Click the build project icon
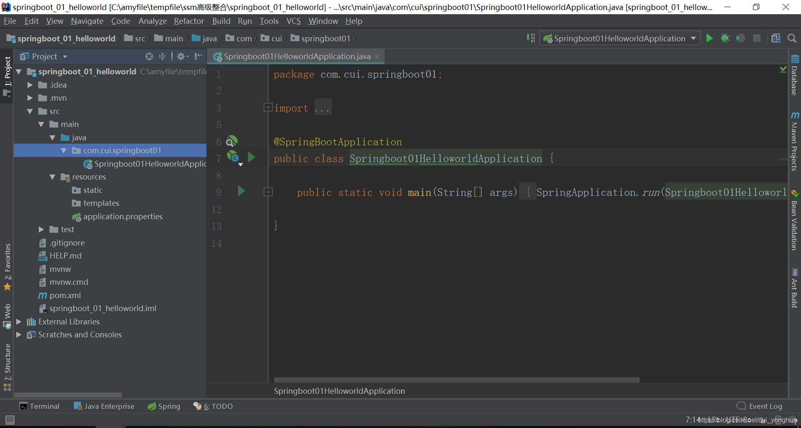Image resolution: width=801 pixels, height=428 pixels. 531,38
